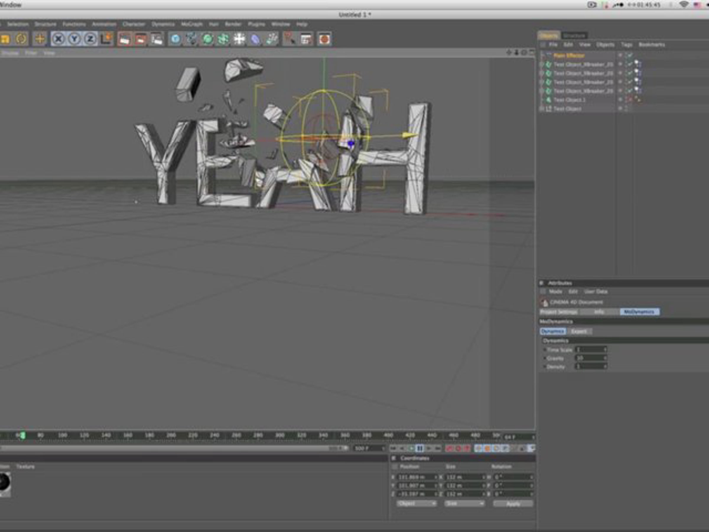The image size is (709, 532).
Task: Click the Apply button in Coordinates
Action: (513, 503)
